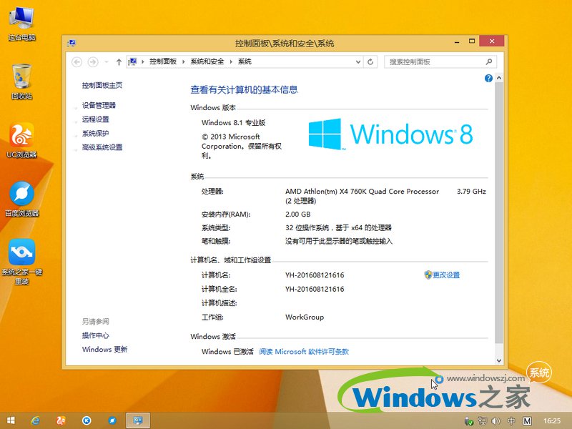Click the refresh icon in the address bar
This screenshot has width=572, height=429.
370,61
